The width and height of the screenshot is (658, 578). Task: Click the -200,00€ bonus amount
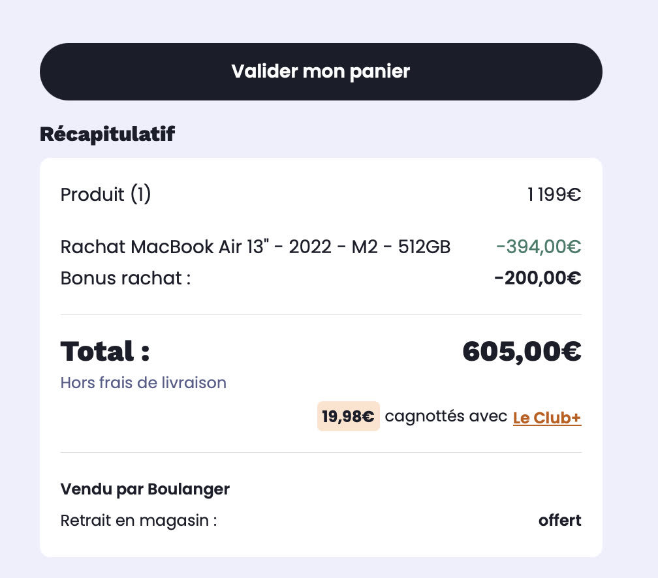click(x=538, y=279)
